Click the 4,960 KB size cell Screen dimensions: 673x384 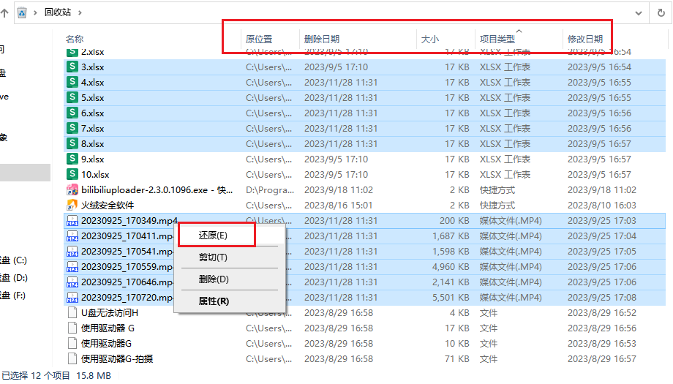451,267
